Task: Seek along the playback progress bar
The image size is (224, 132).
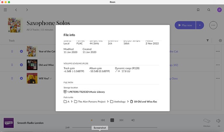Action: [114, 127]
